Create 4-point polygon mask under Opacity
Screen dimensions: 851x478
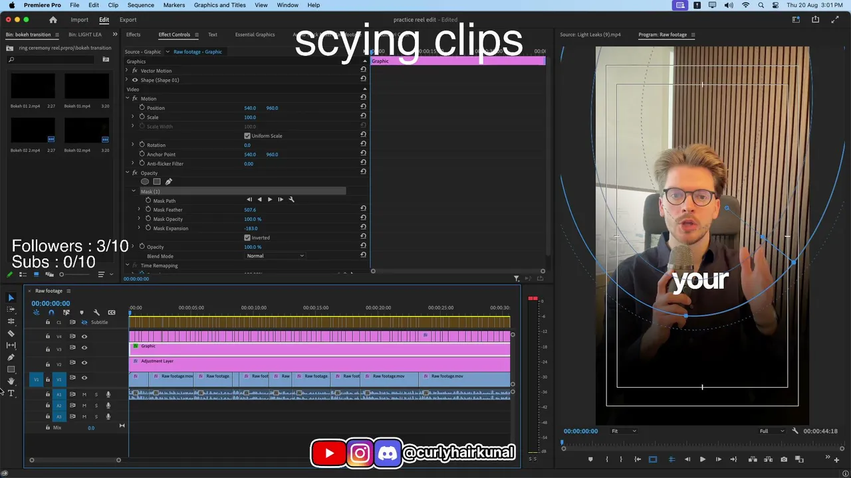click(x=157, y=181)
